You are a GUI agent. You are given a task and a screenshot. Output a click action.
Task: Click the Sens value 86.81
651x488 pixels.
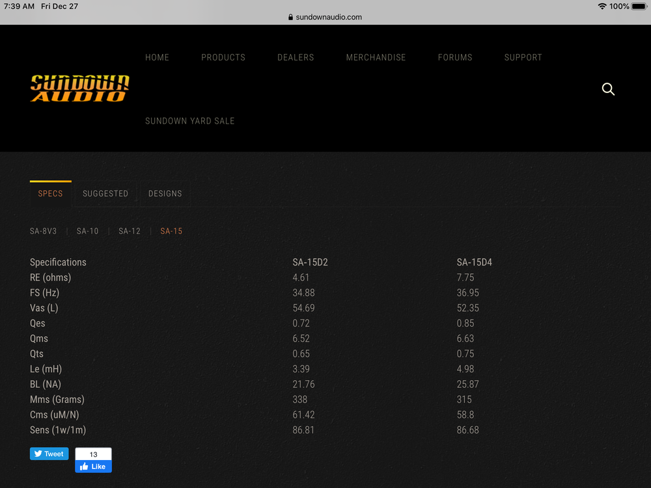[303, 430]
